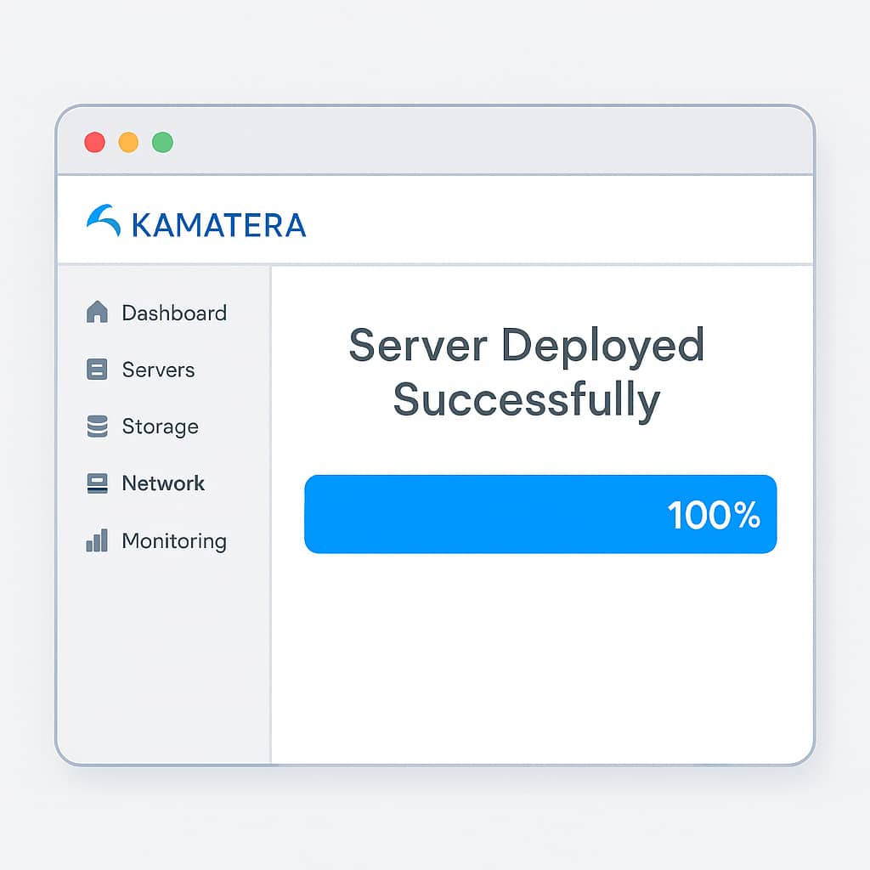
Task: Click the 100% progress label
Action: click(x=714, y=515)
